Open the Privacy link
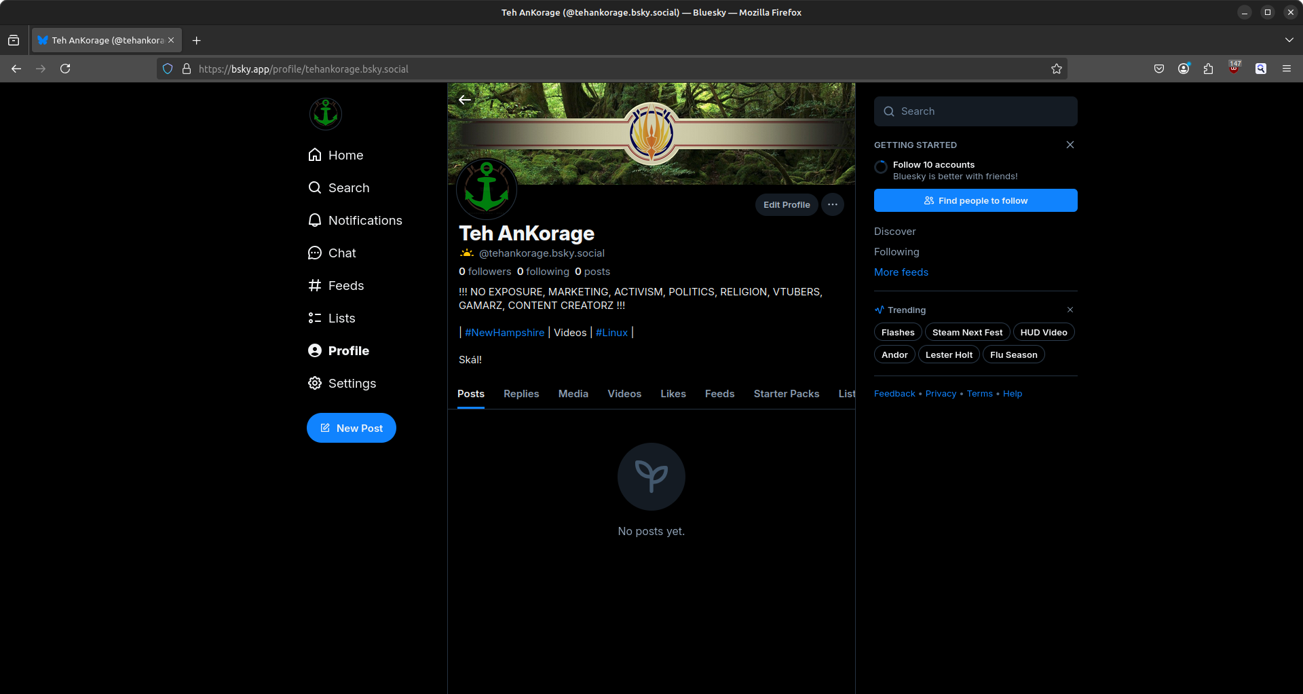Viewport: 1303px width, 694px height. tap(941, 394)
